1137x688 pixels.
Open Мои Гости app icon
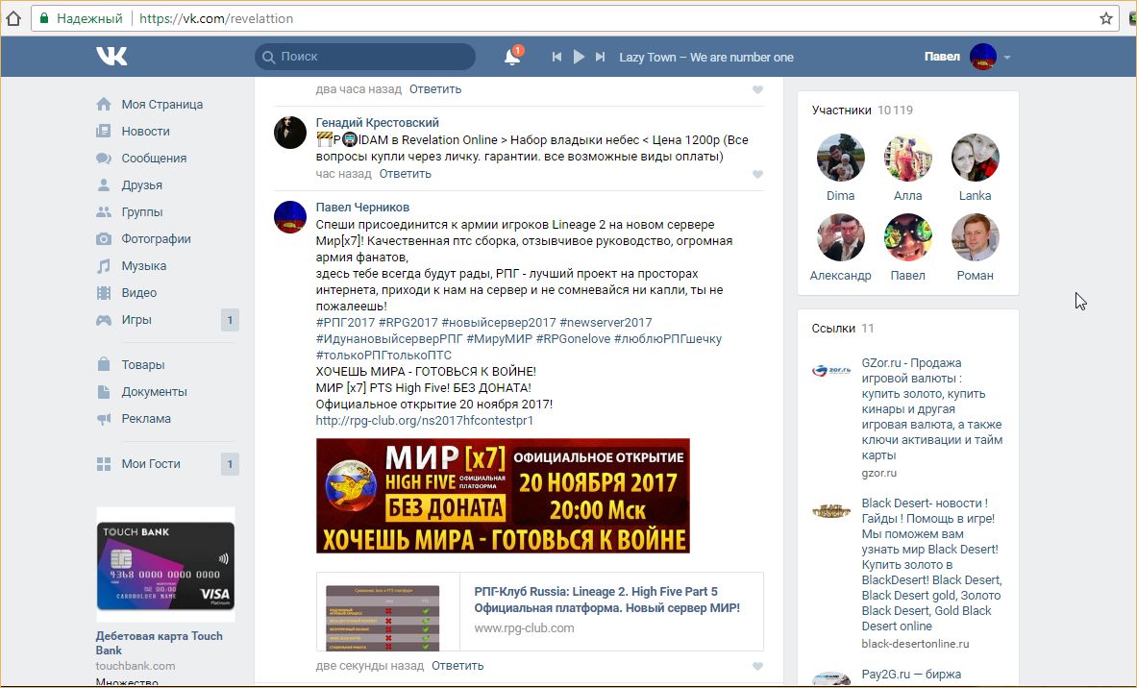[104, 464]
